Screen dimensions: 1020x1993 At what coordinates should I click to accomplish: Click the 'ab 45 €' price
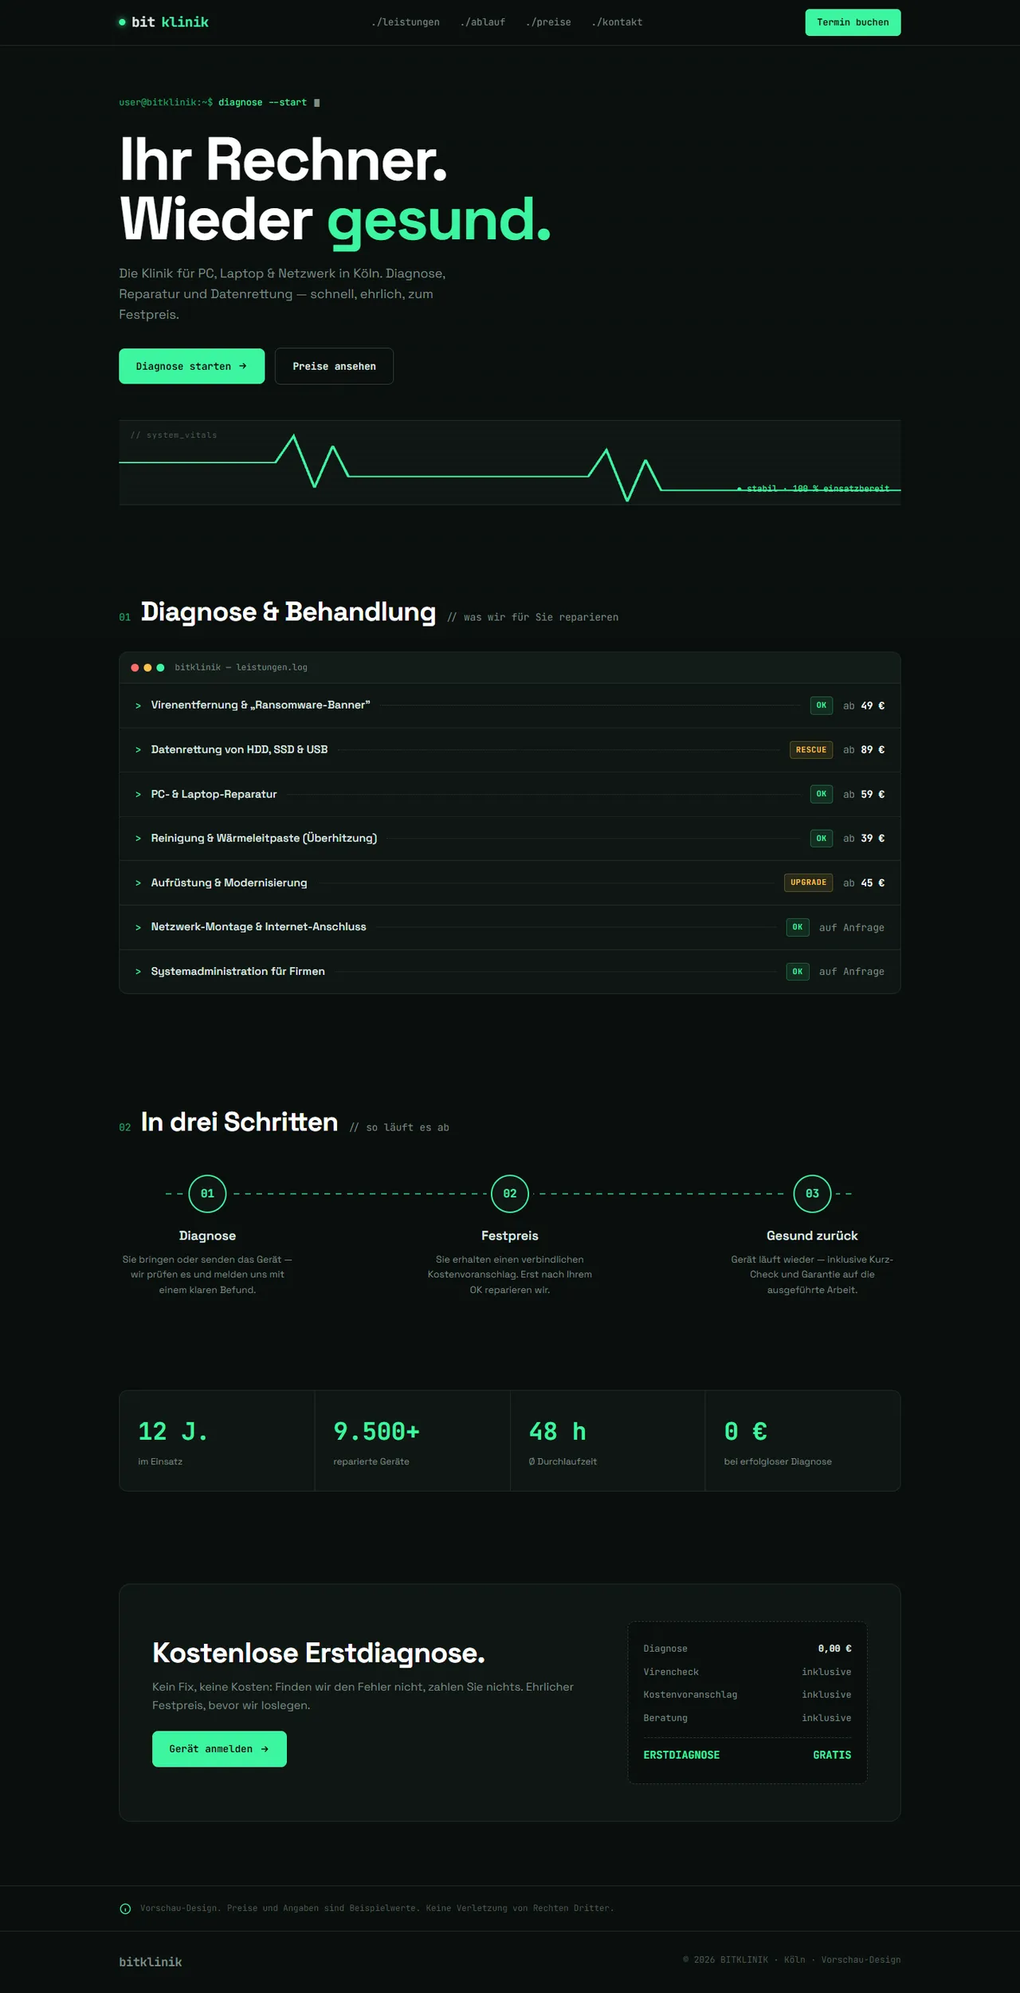click(864, 883)
